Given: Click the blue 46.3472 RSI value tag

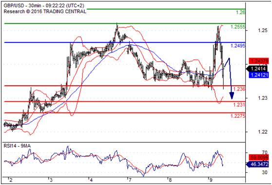Looking at the screenshot, I should (x=257, y=164).
